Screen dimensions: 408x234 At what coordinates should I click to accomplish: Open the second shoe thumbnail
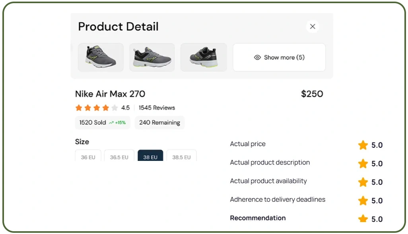pyautogui.click(x=152, y=57)
